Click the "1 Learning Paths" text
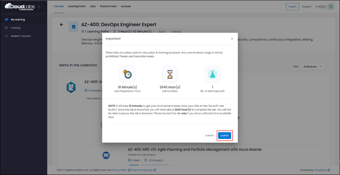The image size is (340, 175). click(97, 32)
